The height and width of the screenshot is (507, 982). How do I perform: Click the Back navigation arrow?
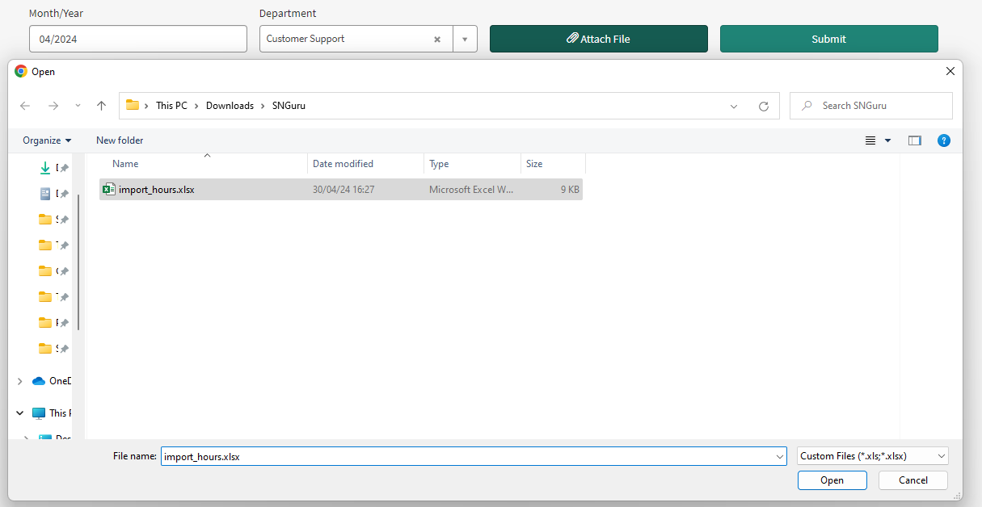(25, 106)
